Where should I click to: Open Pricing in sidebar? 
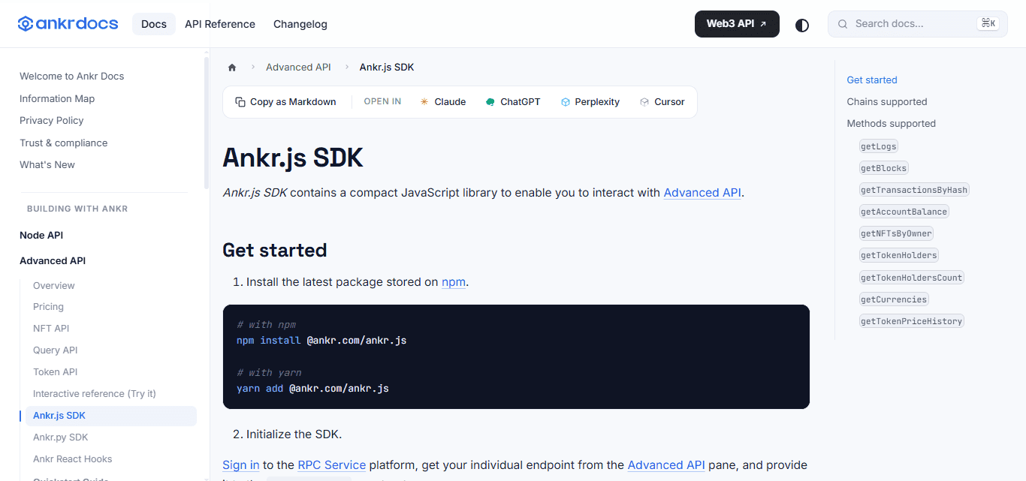tap(48, 307)
